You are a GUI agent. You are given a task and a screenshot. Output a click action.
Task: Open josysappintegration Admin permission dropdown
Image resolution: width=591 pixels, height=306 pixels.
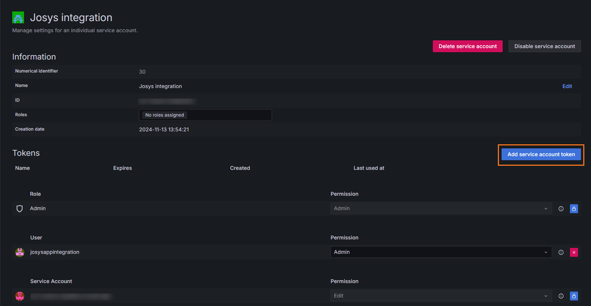441,252
